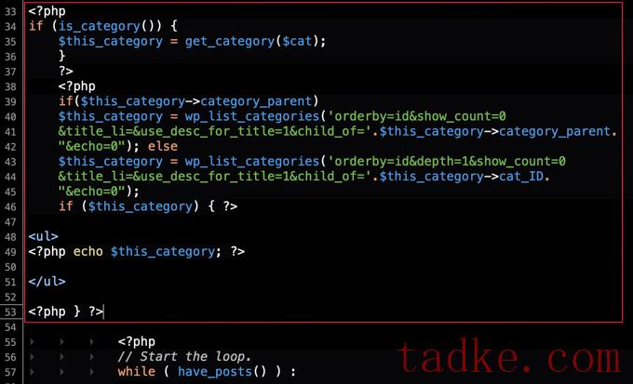This screenshot has height=384, width=633.
Task: Click line number 33 in the gutter
Action: [10, 12]
